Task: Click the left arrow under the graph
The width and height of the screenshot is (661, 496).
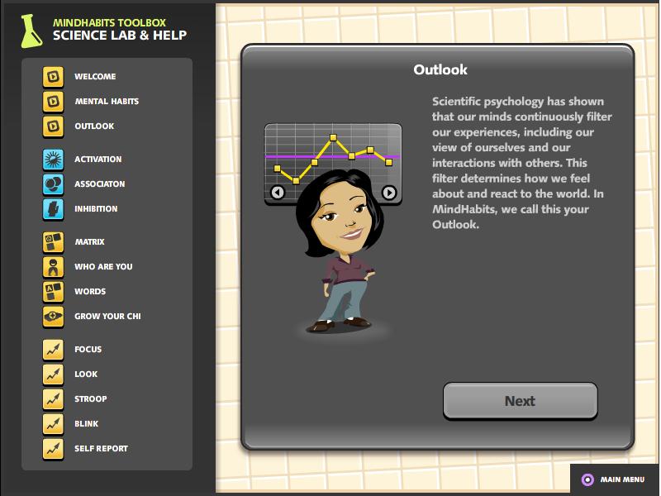Action: point(278,193)
